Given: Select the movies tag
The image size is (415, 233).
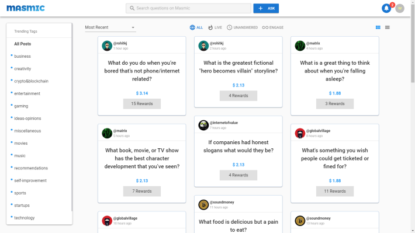Looking at the screenshot, I should [x=21, y=143].
